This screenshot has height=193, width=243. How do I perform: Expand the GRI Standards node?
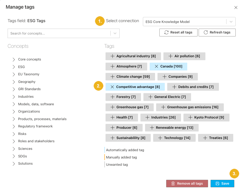click(x=14, y=89)
